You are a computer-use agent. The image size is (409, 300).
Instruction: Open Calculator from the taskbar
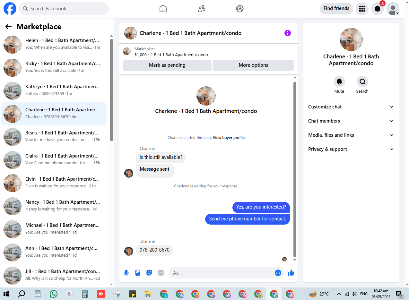[x=85, y=294]
